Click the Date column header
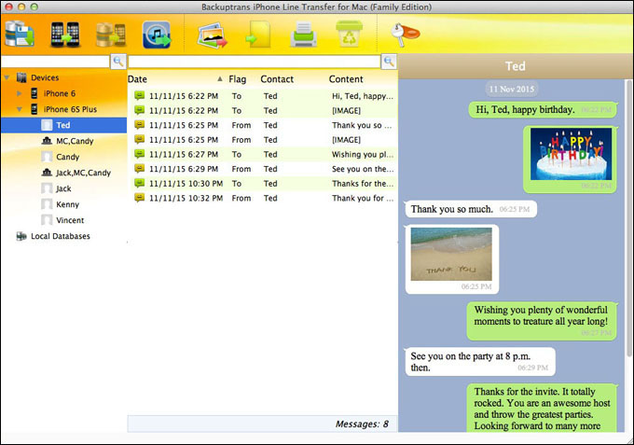This screenshot has height=445, width=634. [137, 79]
